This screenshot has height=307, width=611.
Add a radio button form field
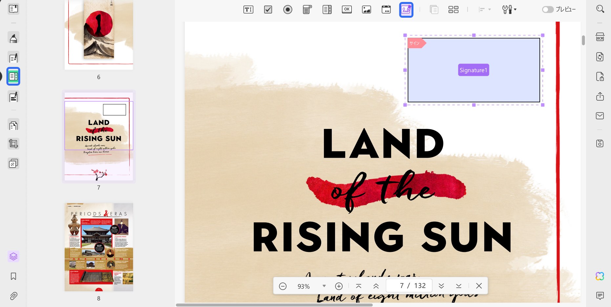coord(288,10)
